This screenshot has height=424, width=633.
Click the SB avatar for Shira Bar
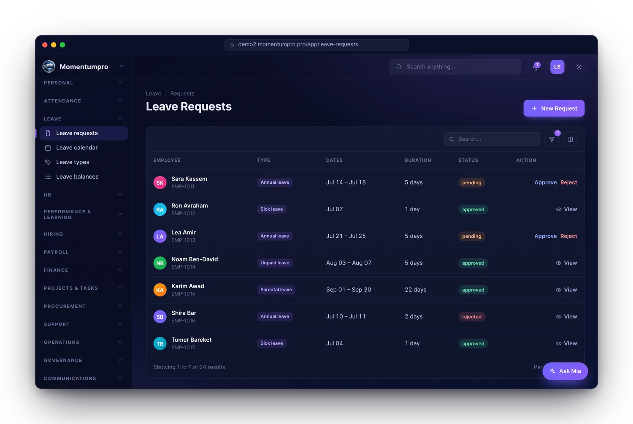160,317
